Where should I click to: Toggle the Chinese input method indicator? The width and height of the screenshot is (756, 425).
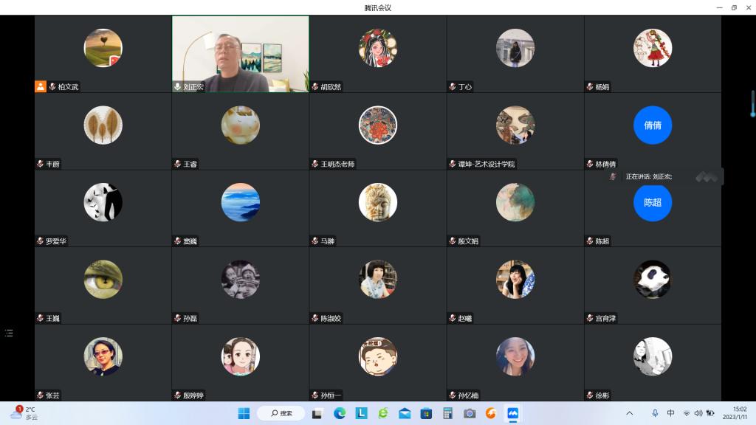pyautogui.click(x=670, y=413)
